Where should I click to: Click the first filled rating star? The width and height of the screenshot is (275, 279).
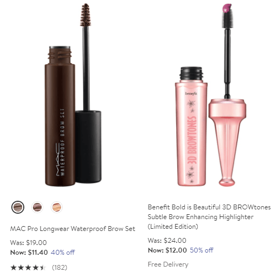click(14, 268)
